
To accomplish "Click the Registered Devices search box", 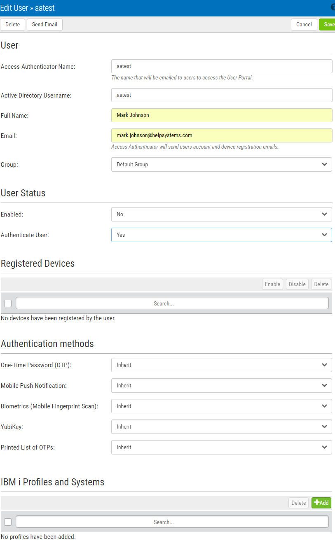I will 172,303.
